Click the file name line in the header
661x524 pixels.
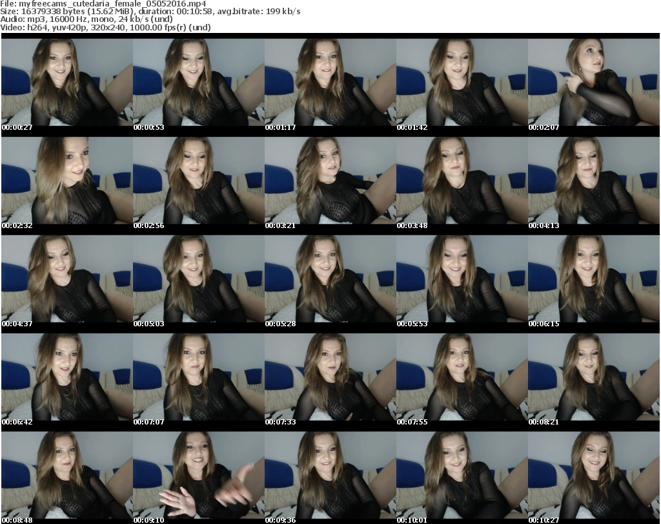[x=103, y=4]
